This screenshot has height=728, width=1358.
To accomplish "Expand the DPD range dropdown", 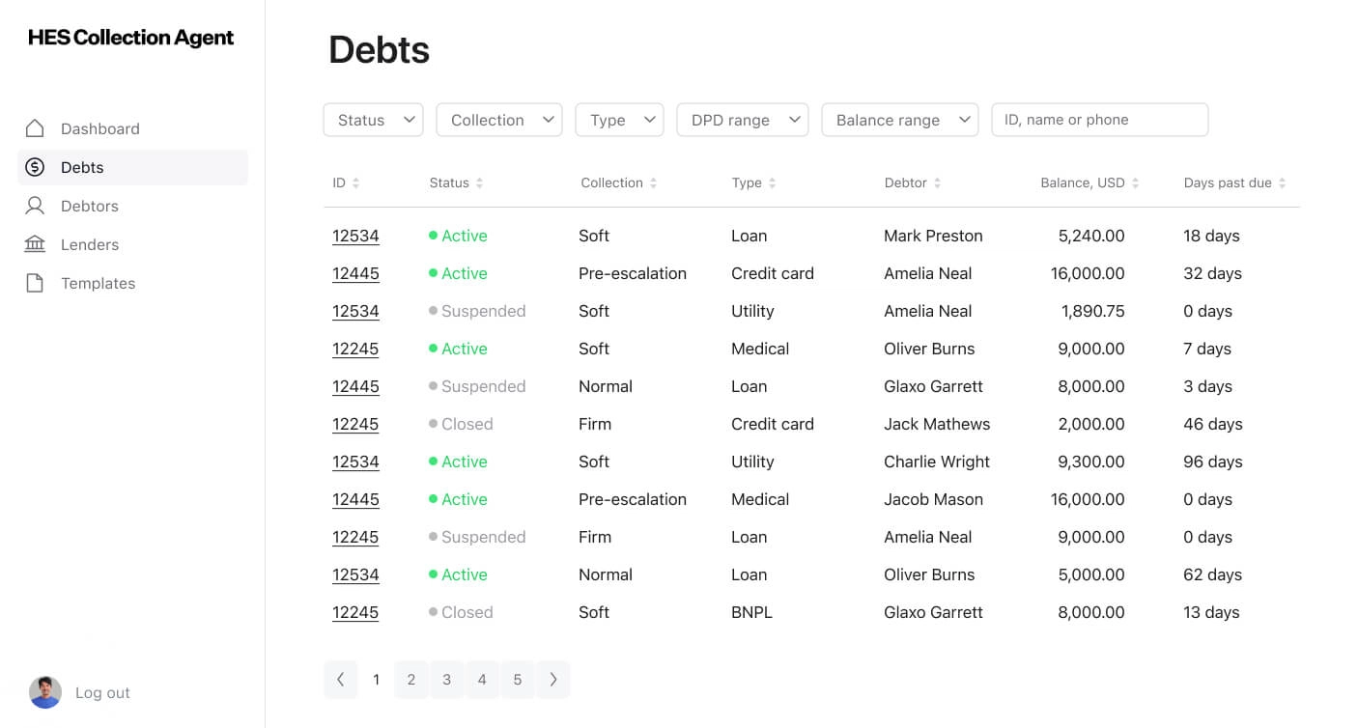I will click(x=742, y=119).
